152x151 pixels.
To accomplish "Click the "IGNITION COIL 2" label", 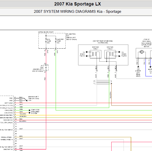I will 110,48.
